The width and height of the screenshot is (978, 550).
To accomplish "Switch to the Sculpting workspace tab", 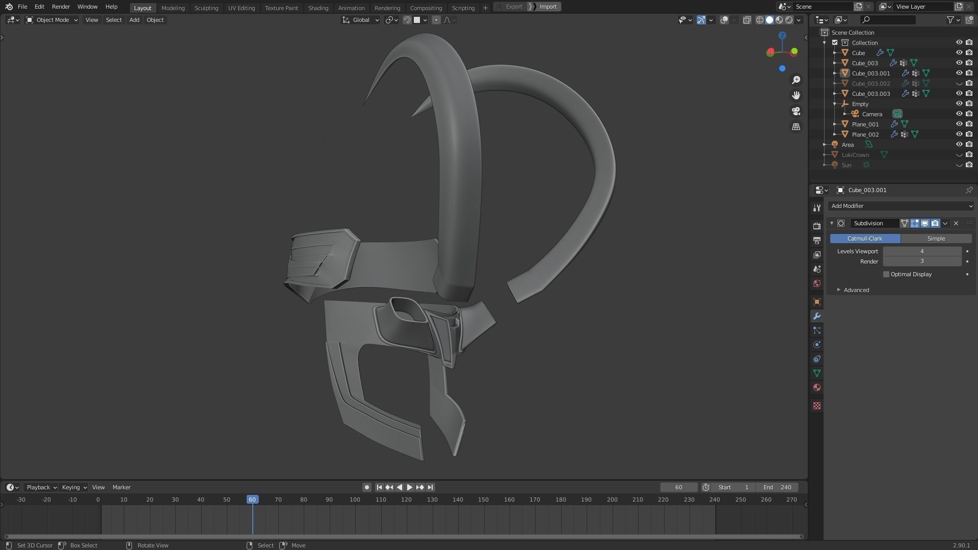I will click(206, 8).
